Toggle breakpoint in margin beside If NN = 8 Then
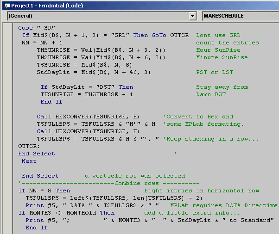This screenshot has width=279, height=234. pos(8,191)
